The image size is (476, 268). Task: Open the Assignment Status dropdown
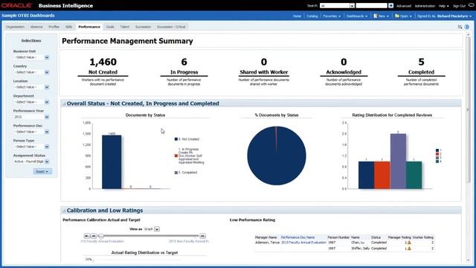coord(47,162)
